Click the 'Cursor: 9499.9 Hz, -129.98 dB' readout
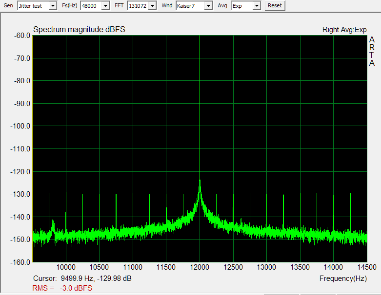 tap(82, 278)
